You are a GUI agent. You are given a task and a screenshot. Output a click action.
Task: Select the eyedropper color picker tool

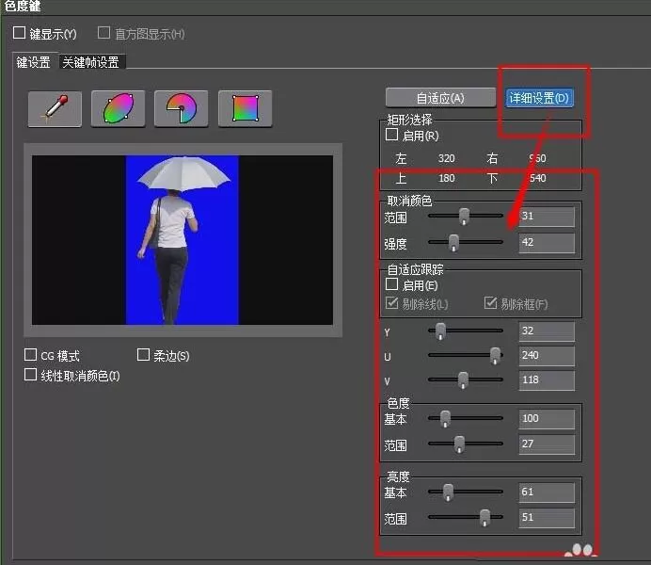click(55, 109)
